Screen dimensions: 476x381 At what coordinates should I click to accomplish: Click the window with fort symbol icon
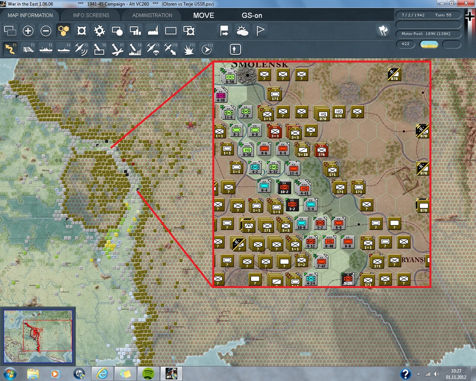coord(189,31)
